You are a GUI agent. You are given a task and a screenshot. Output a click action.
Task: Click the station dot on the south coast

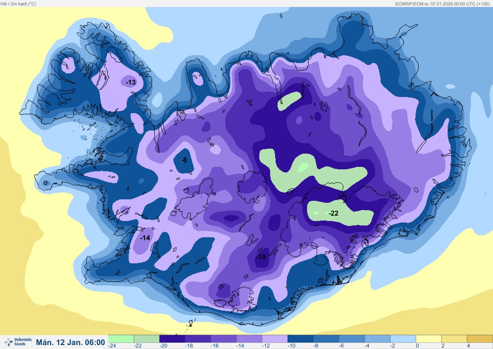point(287,287)
